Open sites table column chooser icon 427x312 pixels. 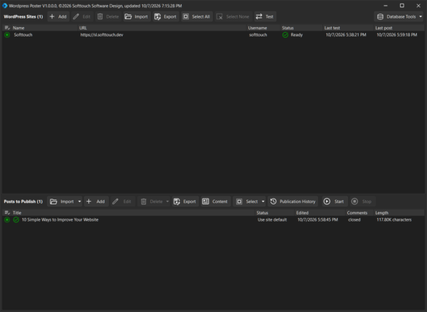[x=7, y=28]
